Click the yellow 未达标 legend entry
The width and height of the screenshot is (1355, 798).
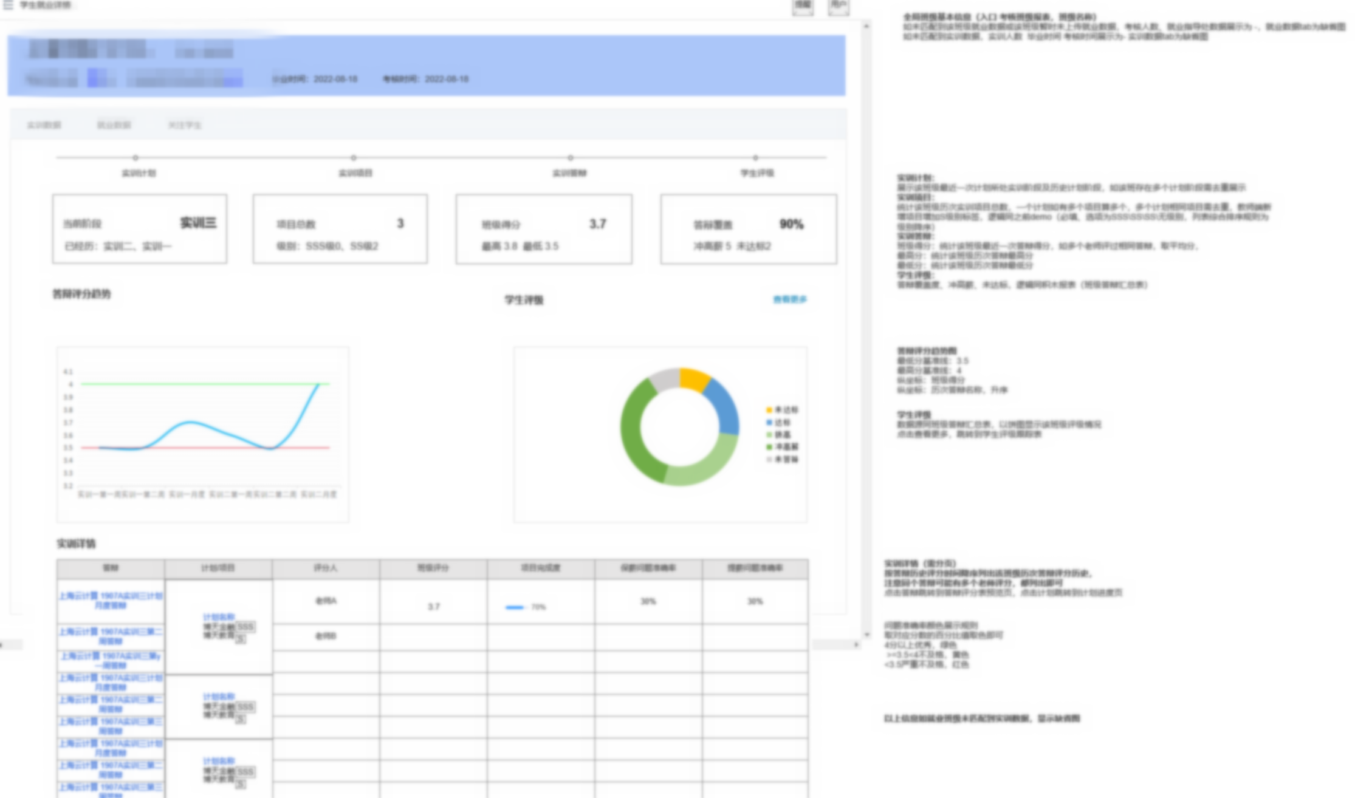coord(782,410)
